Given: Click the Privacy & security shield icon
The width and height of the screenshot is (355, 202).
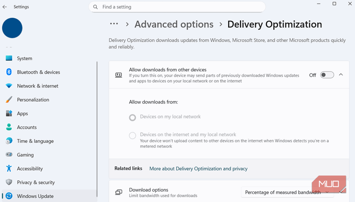Looking at the screenshot, I should pos(9,182).
